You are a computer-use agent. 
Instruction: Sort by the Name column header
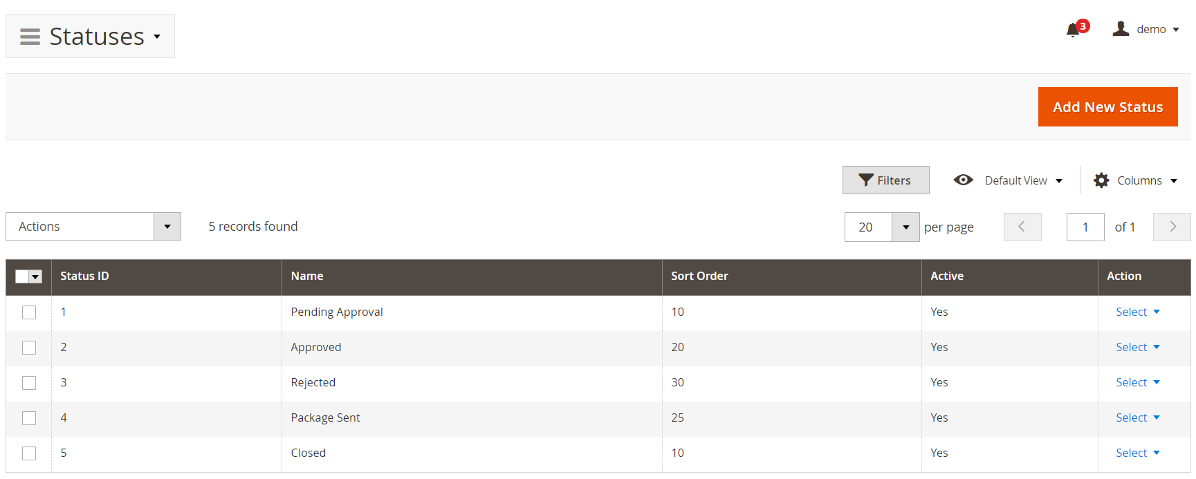coord(307,276)
